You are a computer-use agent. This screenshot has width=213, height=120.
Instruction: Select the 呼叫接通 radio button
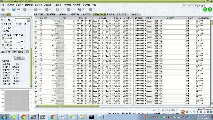(x=3, y=34)
